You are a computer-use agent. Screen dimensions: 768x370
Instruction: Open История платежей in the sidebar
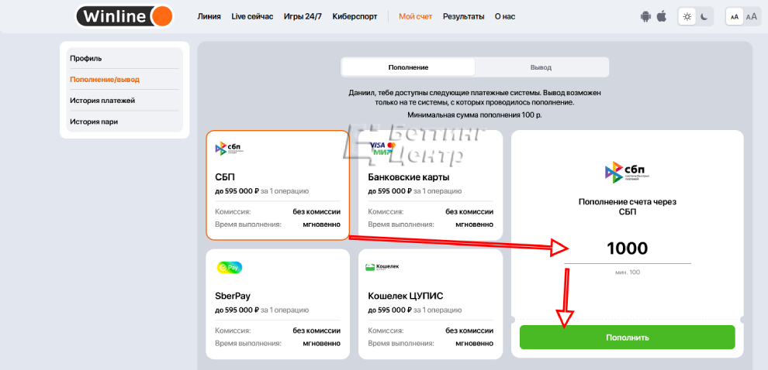coord(124,101)
